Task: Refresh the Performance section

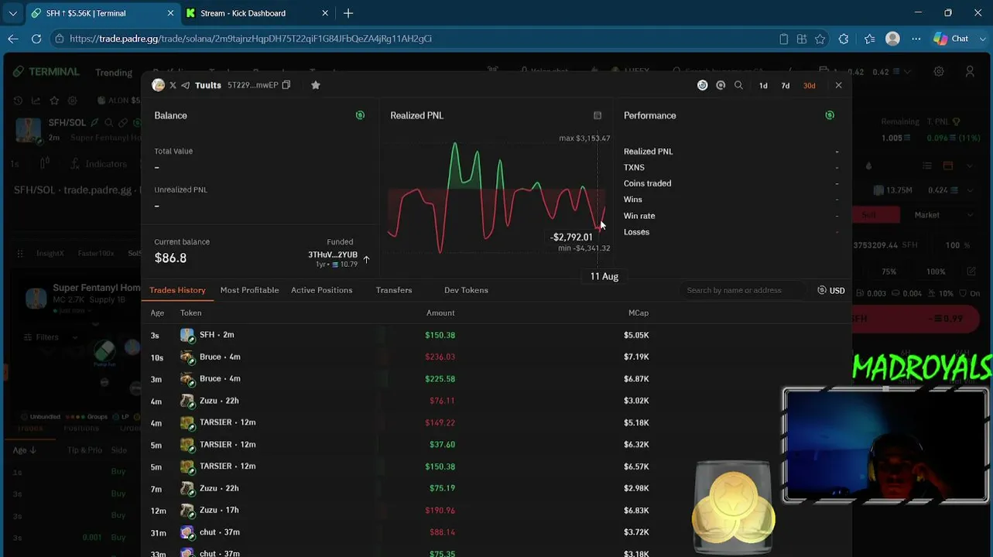Action: pos(830,115)
